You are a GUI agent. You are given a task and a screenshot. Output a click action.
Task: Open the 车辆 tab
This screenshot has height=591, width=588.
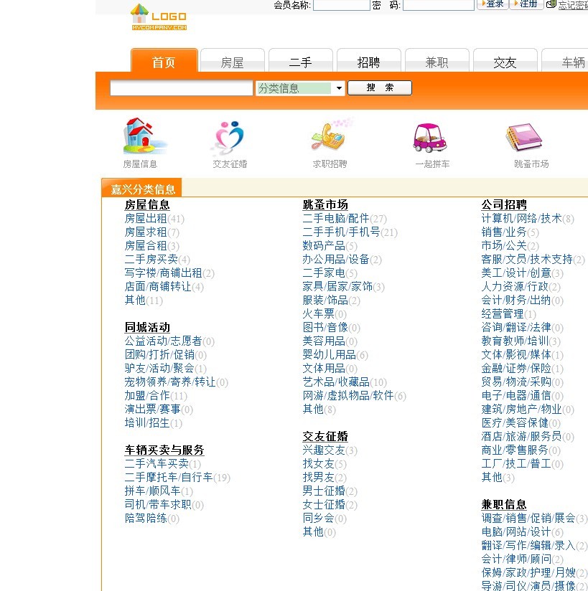tap(565, 60)
